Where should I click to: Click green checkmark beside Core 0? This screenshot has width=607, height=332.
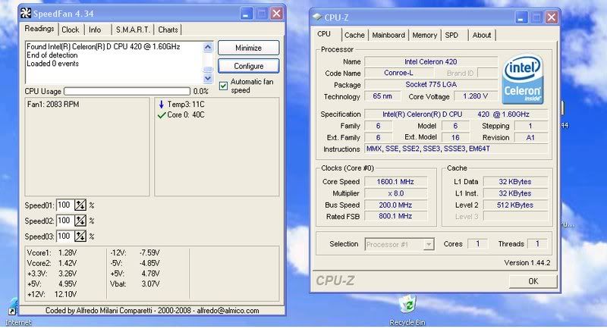tap(162, 115)
